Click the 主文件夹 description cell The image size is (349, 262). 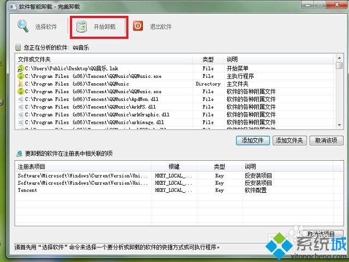[x=238, y=84]
